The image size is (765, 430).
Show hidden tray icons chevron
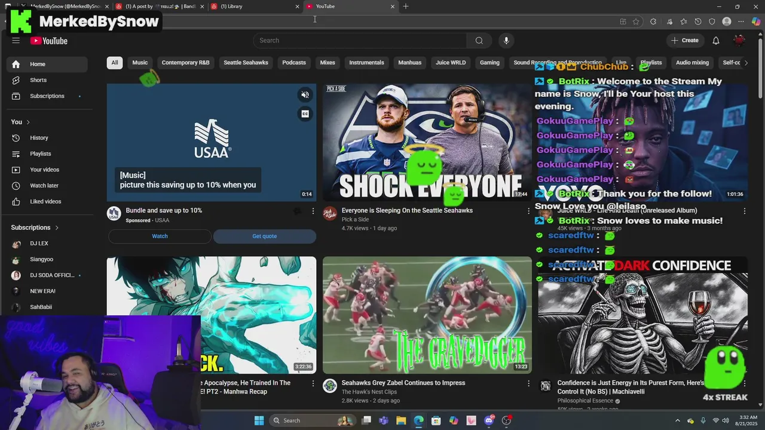pyautogui.click(x=678, y=420)
